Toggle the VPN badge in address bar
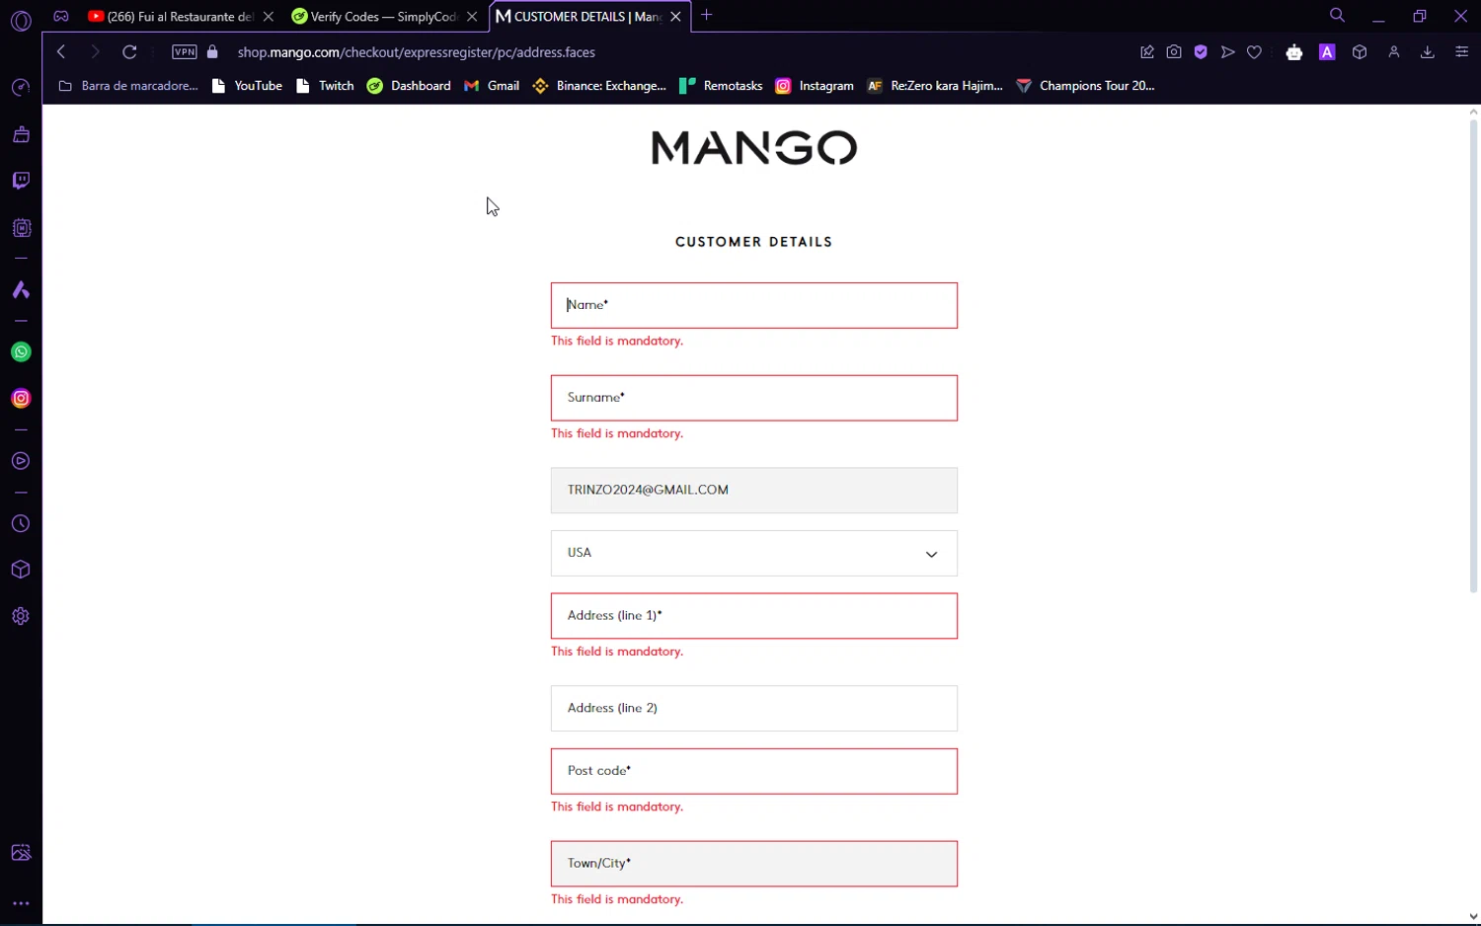The width and height of the screenshot is (1481, 926). (x=185, y=52)
